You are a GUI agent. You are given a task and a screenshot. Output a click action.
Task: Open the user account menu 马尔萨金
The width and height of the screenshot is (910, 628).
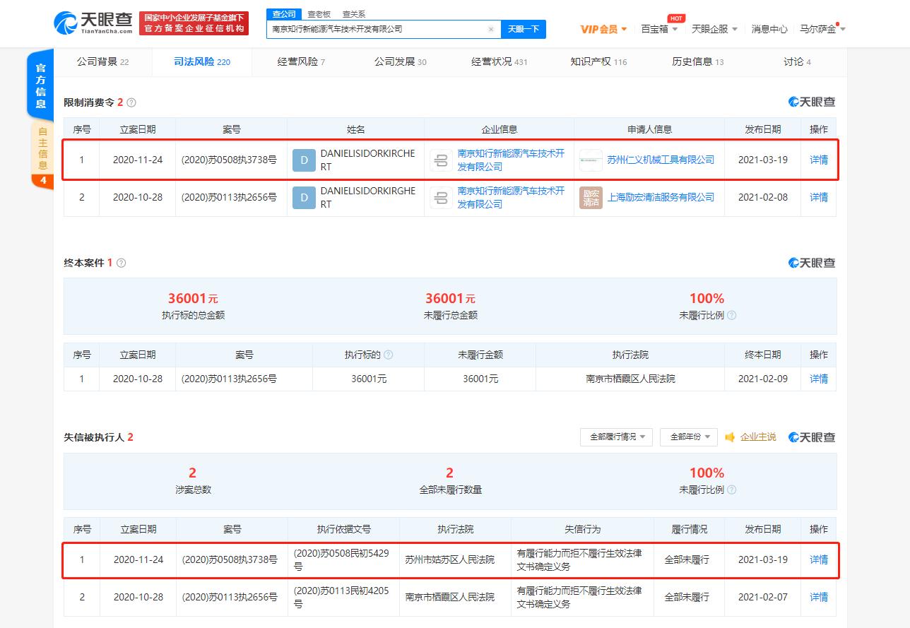pos(822,29)
